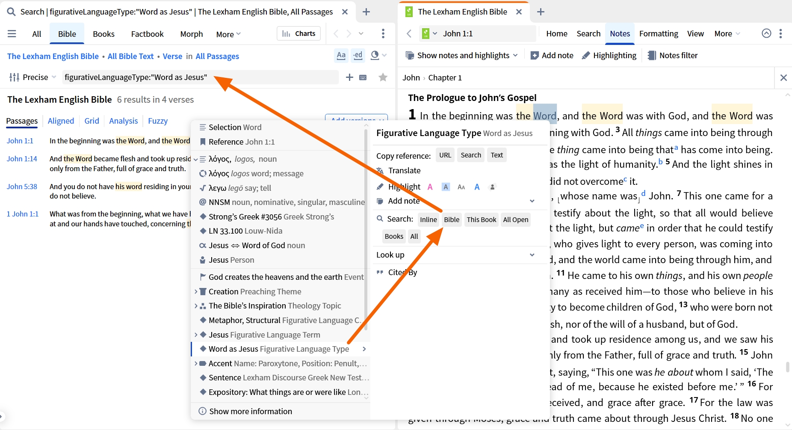Open the Aligned results view
Image resolution: width=792 pixels, height=430 pixels.
(61, 121)
